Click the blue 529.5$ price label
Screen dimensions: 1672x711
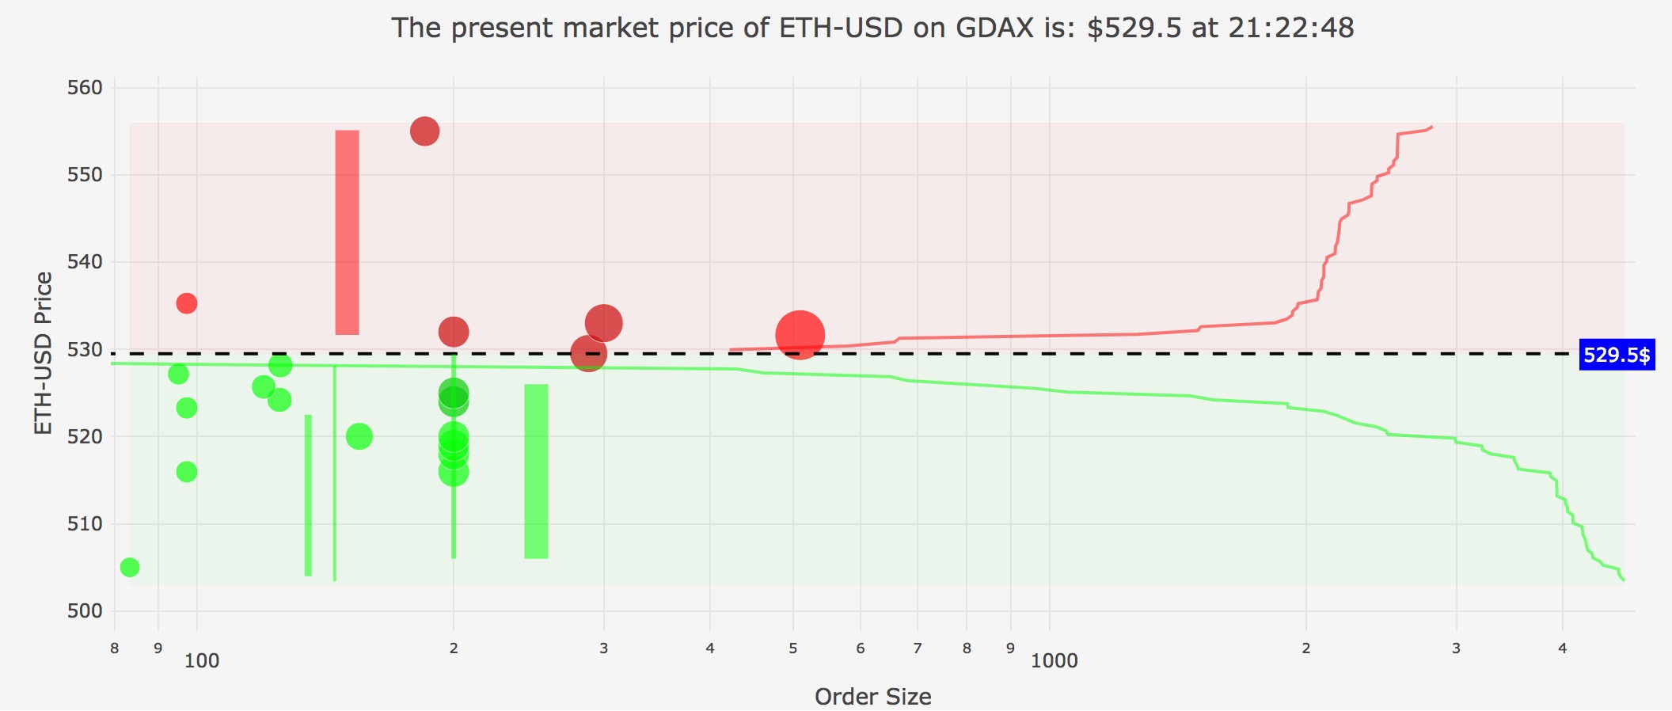pos(1616,355)
